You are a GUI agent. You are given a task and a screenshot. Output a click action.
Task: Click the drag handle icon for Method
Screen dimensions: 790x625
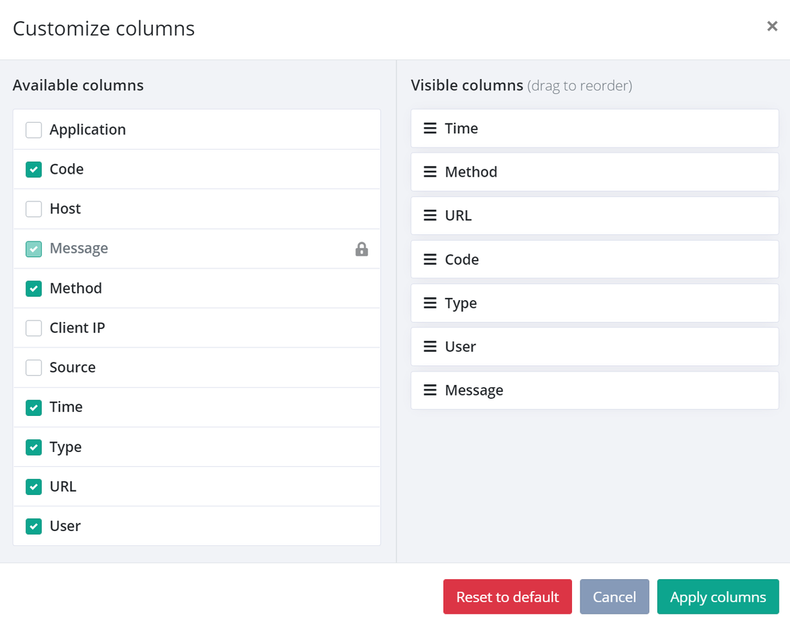tap(430, 172)
